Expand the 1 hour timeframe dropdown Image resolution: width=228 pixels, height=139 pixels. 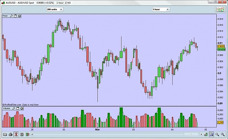pos(161,9)
